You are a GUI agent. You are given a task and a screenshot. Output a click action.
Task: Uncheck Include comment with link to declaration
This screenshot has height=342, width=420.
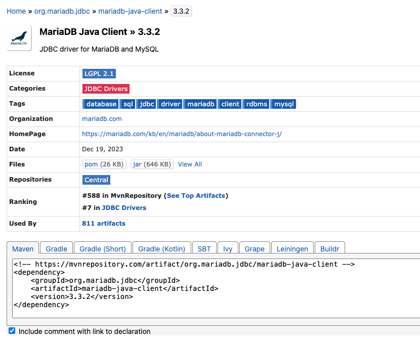(x=12, y=331)
